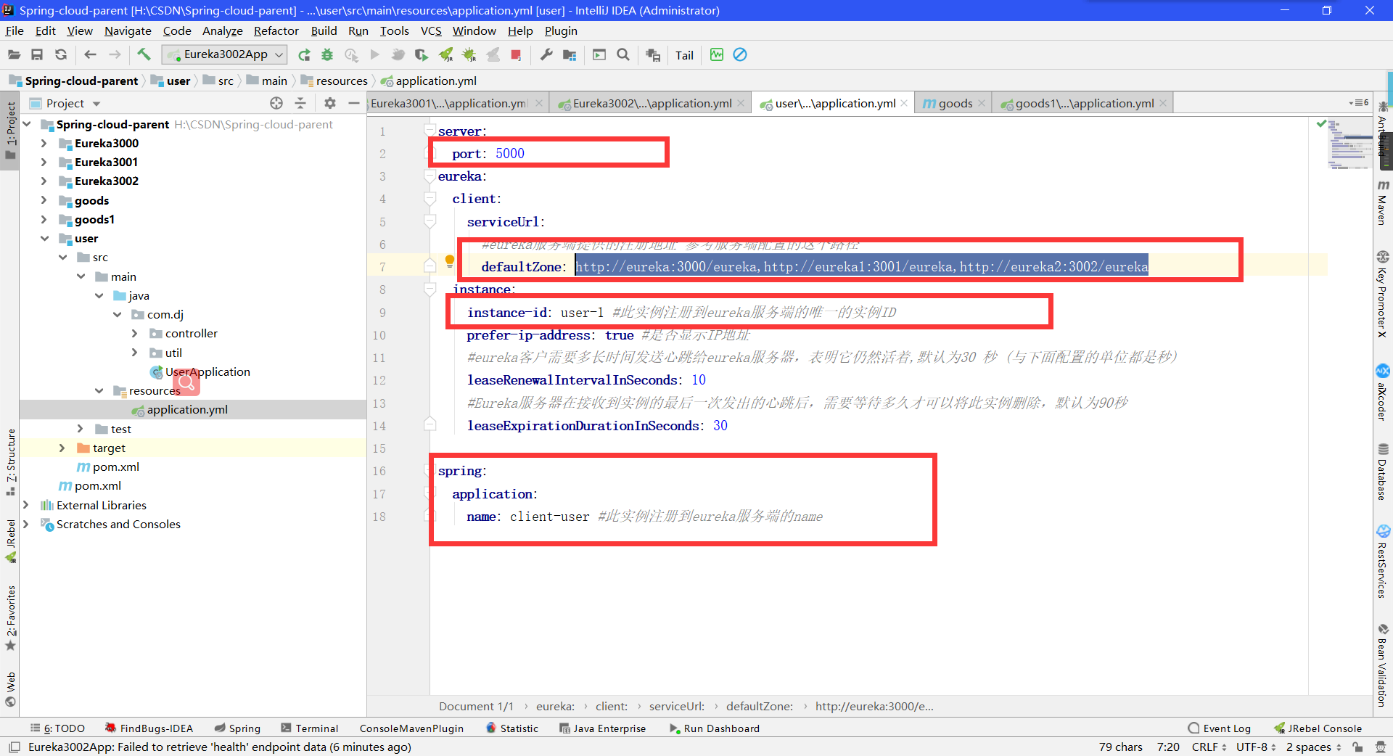Click the Synchronize refresh icon

tap(61, 55)
